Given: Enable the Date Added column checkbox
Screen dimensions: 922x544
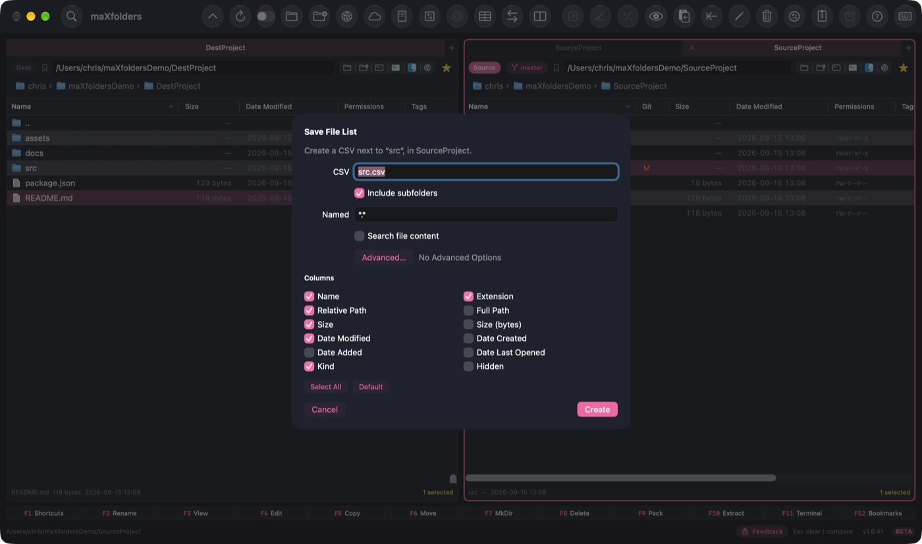Looking at the screenshot, I should coord(309,353).
